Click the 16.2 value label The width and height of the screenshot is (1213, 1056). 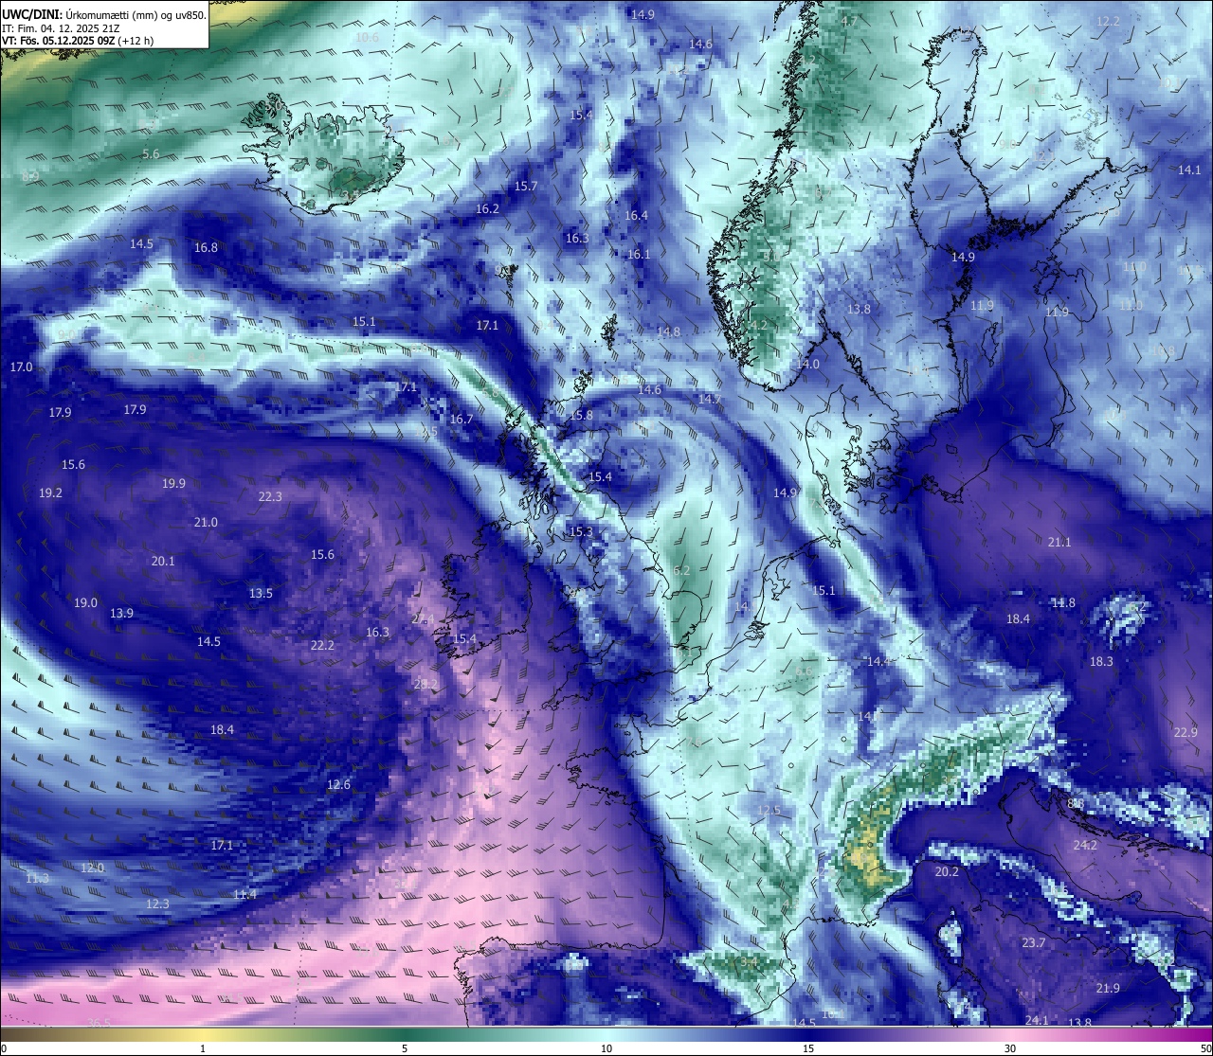[487, 208]
